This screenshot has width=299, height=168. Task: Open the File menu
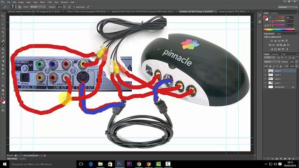(x=9, y=2)
